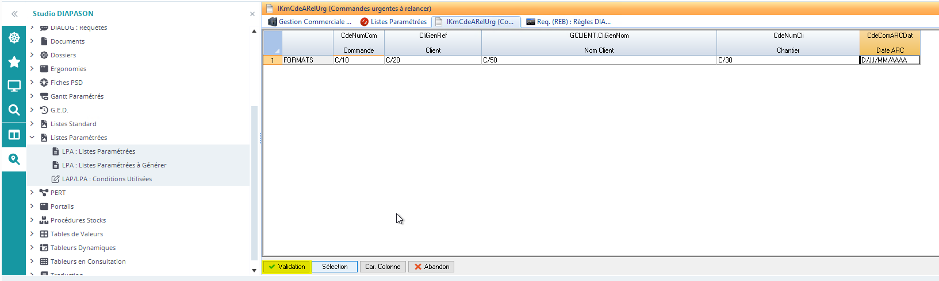939x281 pixels.
Task: Collapse Studio DIAPASON panel with double chevron
Action: coord(14,14)
